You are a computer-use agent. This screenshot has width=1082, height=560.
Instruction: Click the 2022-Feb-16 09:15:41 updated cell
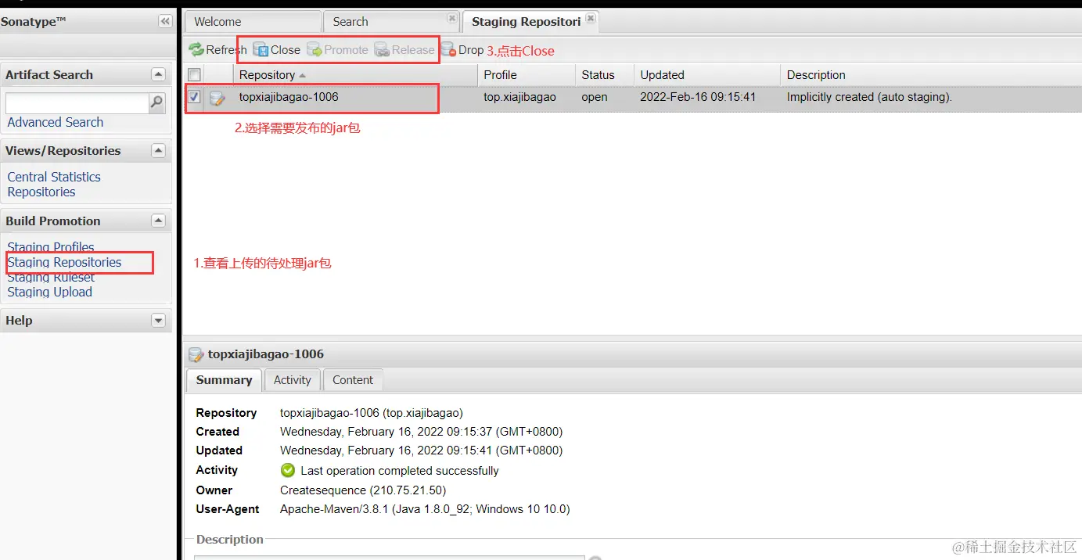698,97
